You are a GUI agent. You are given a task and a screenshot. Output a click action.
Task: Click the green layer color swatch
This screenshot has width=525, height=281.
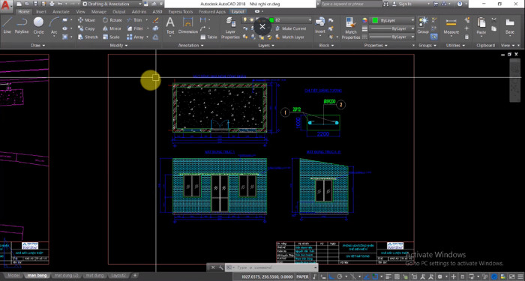[x=271, y=20]
